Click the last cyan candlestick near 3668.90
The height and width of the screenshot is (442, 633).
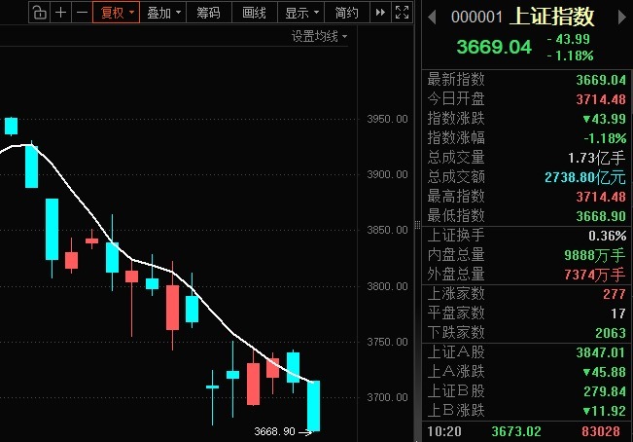click(314, 406)
